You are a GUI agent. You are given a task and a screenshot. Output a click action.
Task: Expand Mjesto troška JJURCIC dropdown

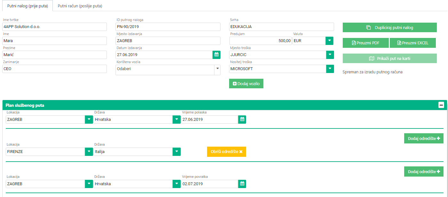click(x=330, y=55)
